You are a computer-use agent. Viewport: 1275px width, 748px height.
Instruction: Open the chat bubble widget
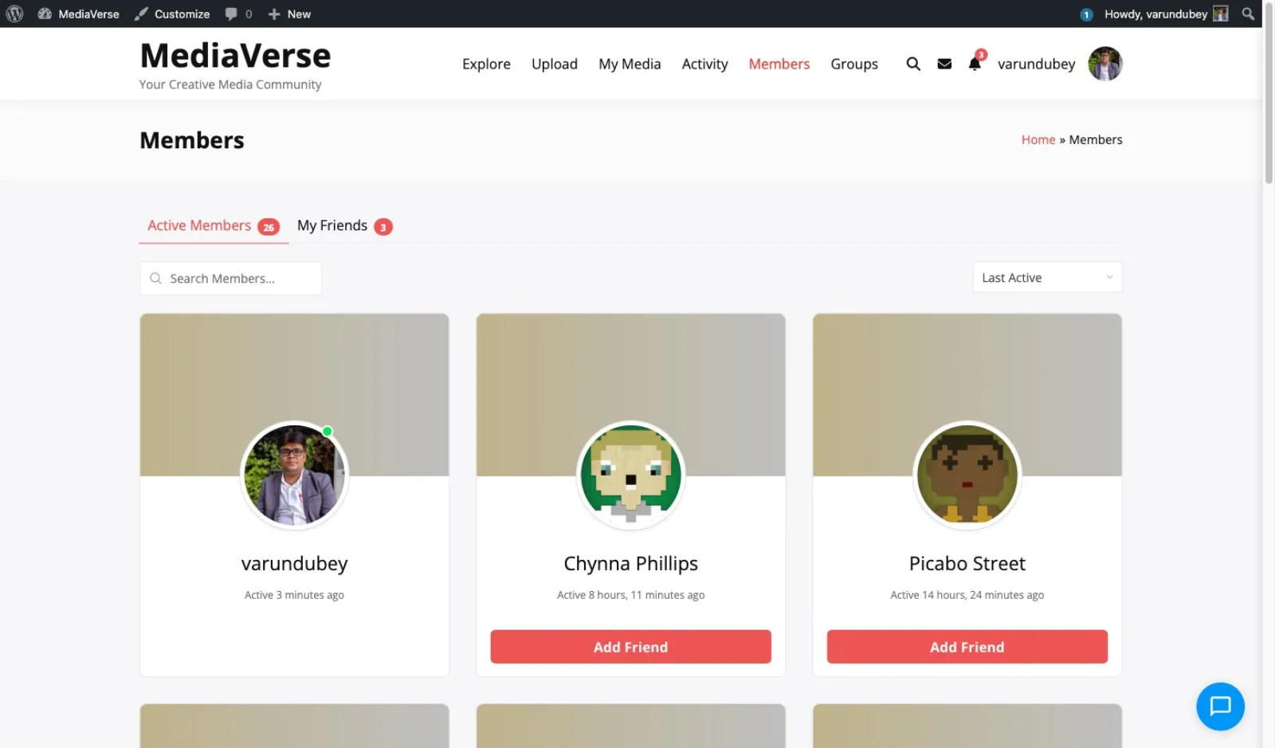pos(1220,707)
